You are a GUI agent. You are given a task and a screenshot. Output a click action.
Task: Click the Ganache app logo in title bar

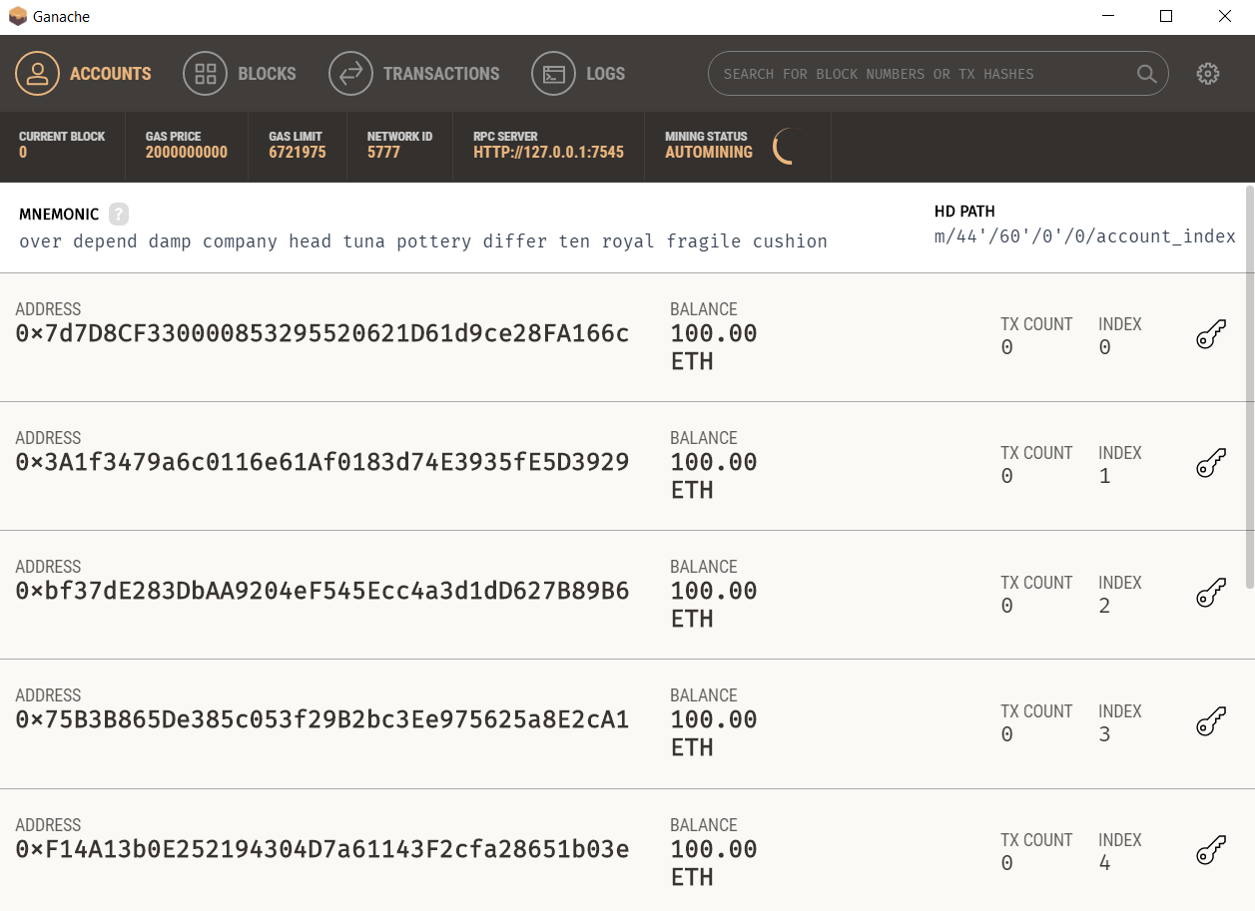click(17, 17)
